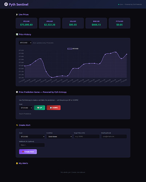
Task: Select the BTC/USD price card
Action: tap(27, 23)
